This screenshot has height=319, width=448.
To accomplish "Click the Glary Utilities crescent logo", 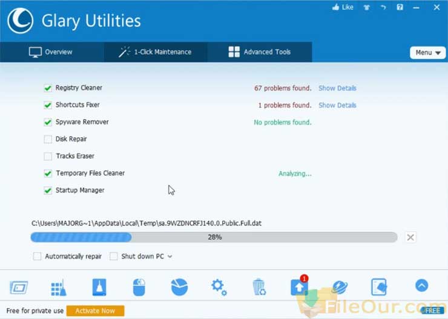I will point(21,21).
